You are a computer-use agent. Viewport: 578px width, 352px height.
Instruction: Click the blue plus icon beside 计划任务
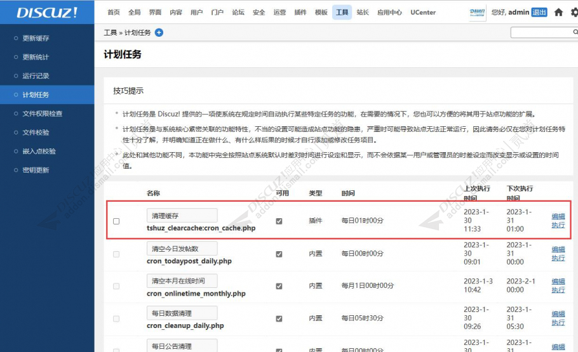pos(159,32)
